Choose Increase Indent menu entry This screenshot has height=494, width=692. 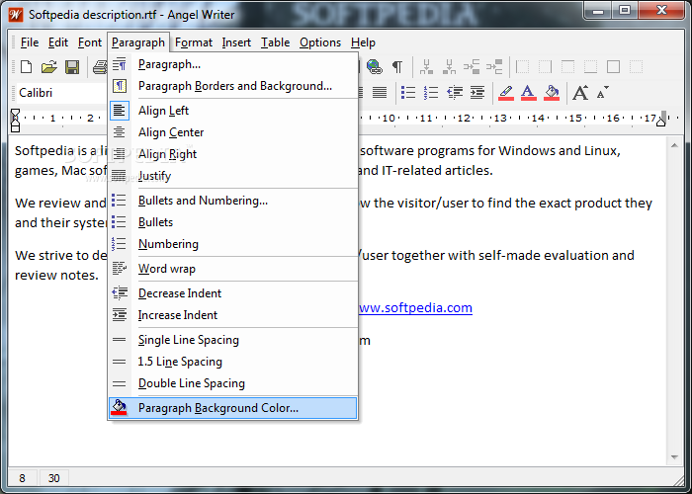pyautogui.click(x=233, y=315)
